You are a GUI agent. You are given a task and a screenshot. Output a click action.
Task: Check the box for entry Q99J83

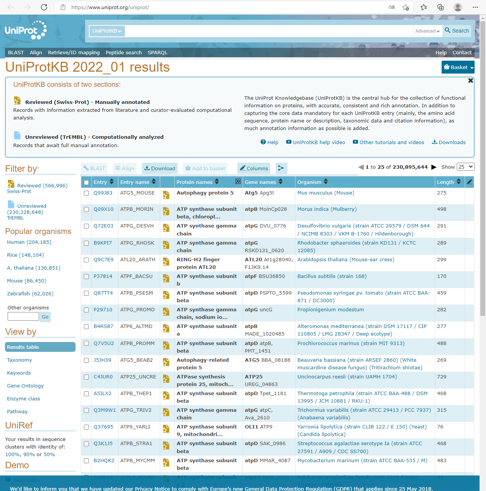tap(87, 193)
